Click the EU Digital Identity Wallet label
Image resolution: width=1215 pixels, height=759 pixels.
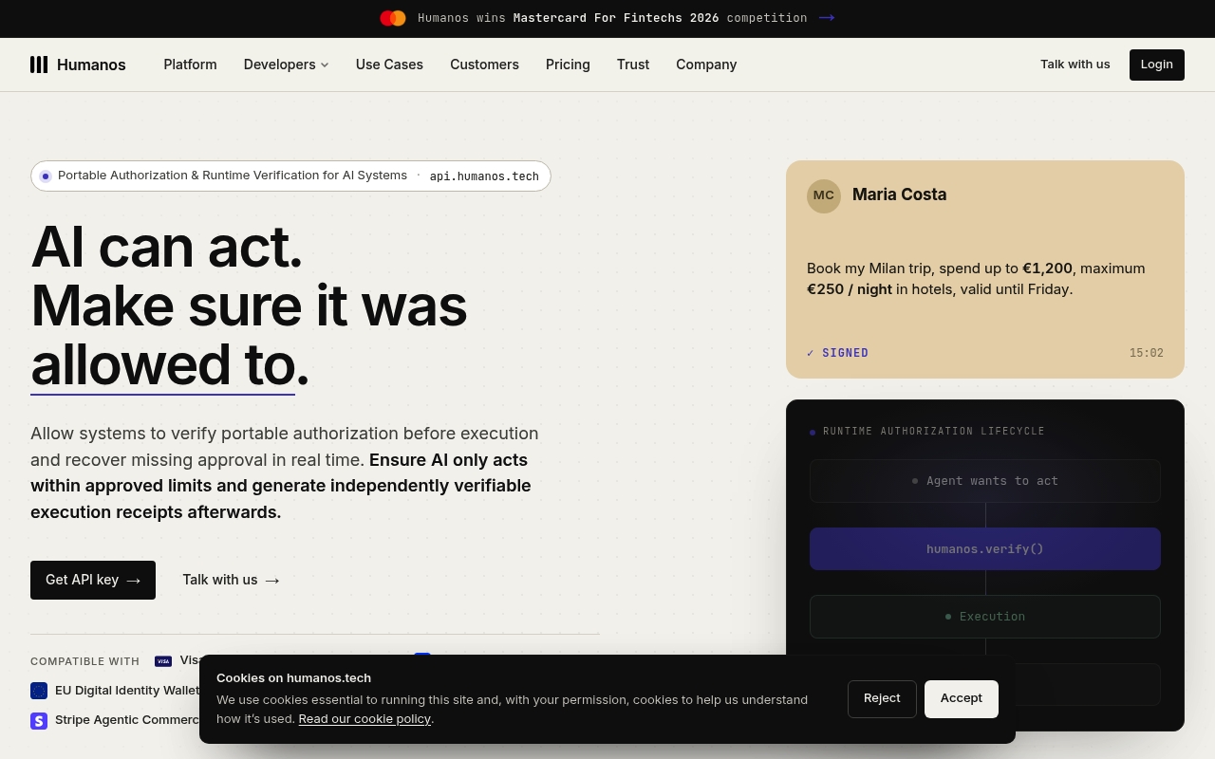(127, 691)
